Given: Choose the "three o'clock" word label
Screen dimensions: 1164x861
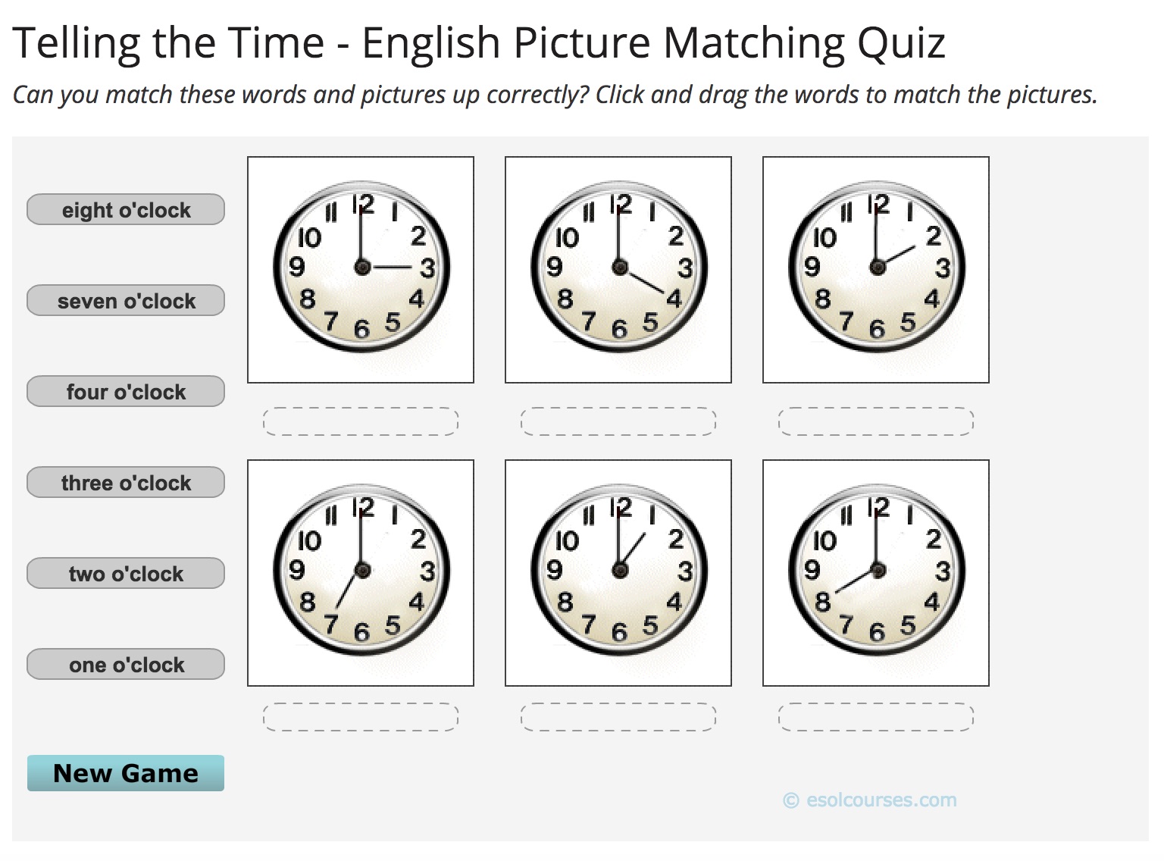Looking at the screenshot, I should coord(126,483).
